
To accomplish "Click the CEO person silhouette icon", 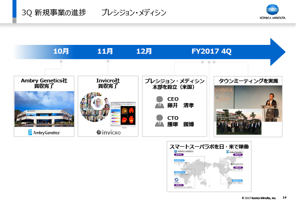I will pos(160,102).
